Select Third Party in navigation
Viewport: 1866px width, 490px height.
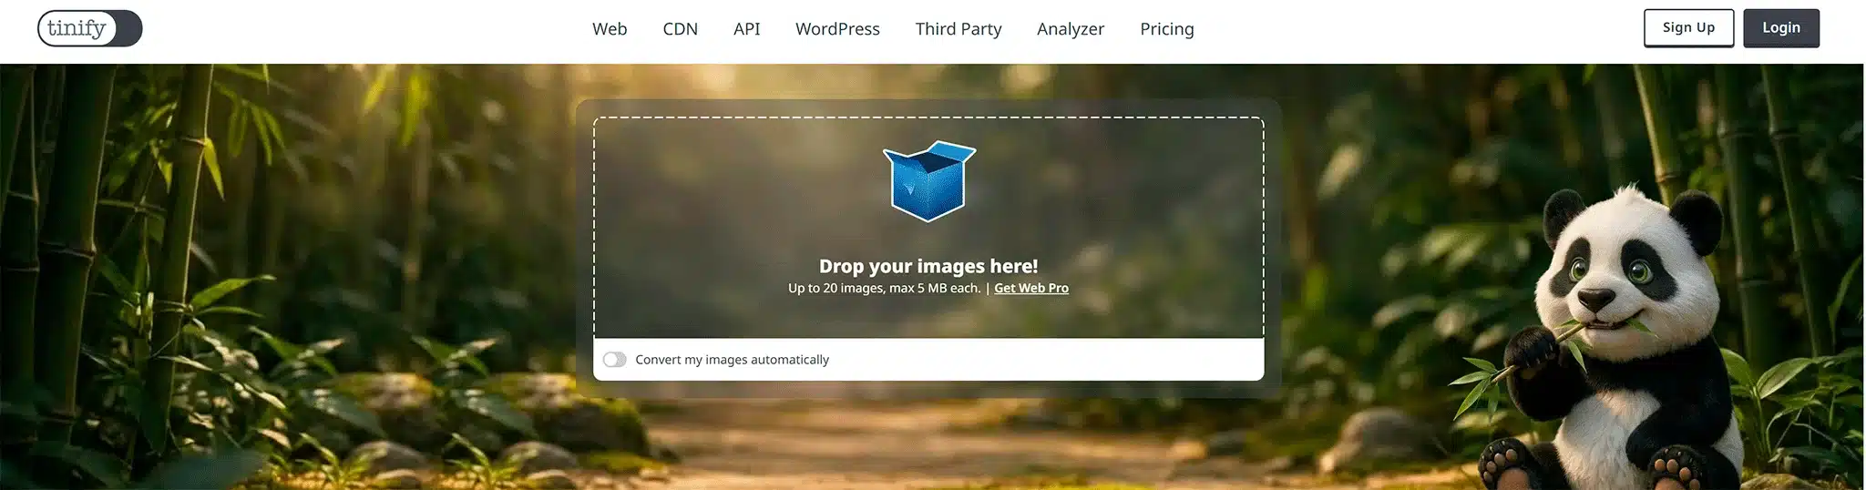(959, 29)
